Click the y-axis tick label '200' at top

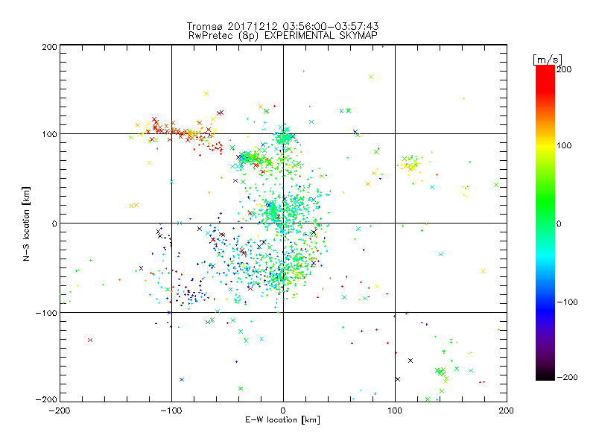pos(49,47)
